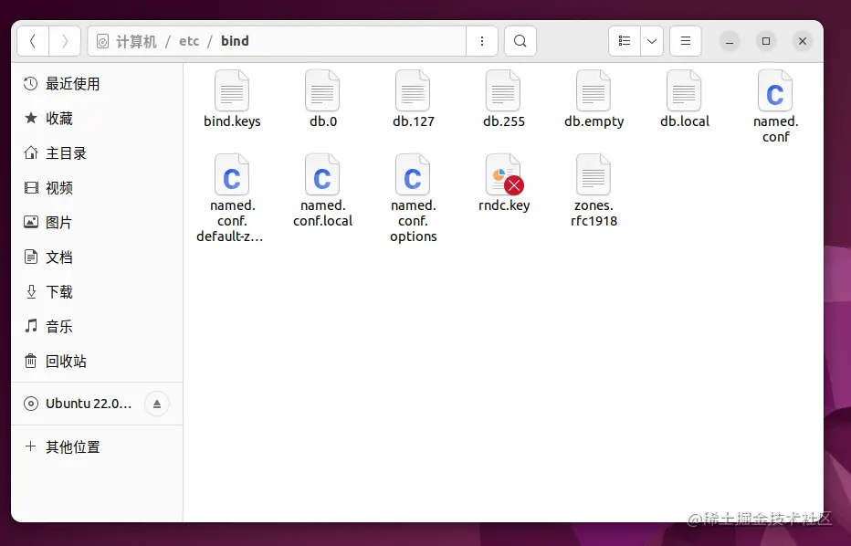Open the 回收站 trash
Image resolution: width=851 pixels, height=546 pixels.
click(x=97, y=362)
